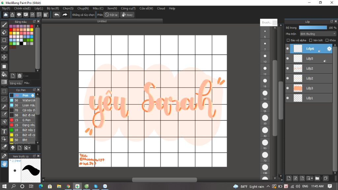
Task: Select G Pen brush in list
Action: pyautogui.click(x=22, y=120)
